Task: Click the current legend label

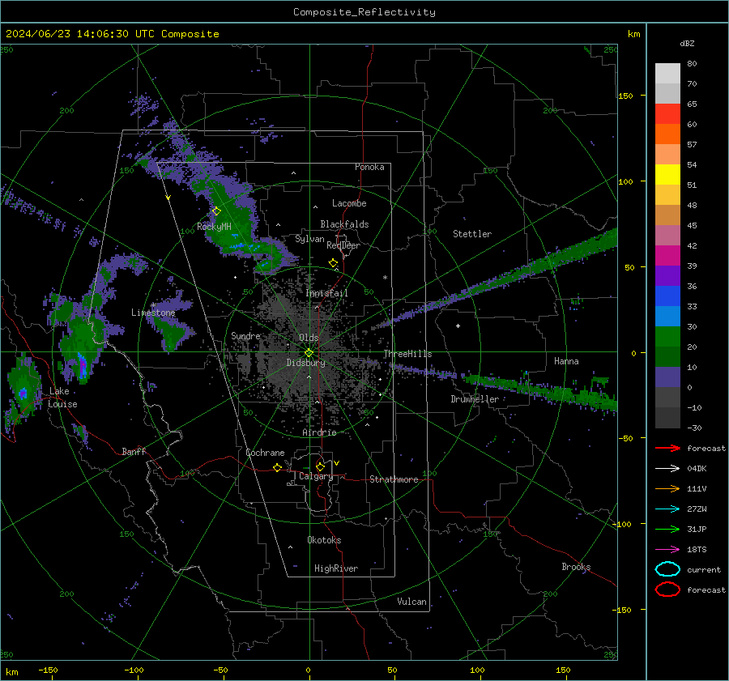Action: [x=704, y=569]
